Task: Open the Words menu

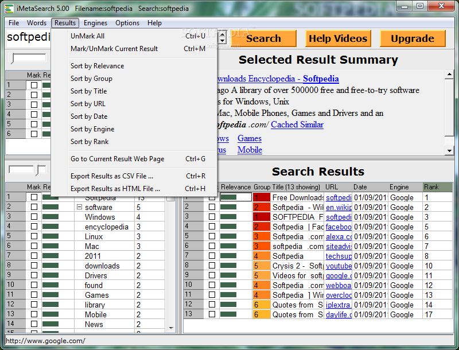Action: pyautogui.click(x=37, y=23)
